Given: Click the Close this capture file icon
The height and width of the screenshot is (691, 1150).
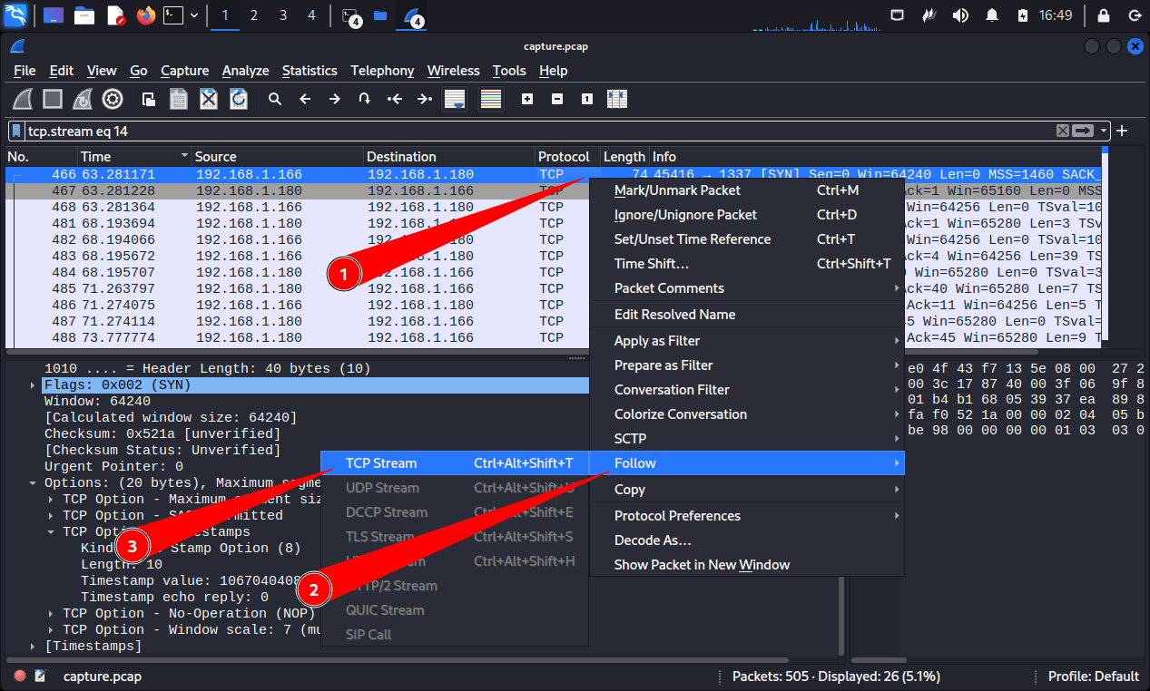Looking at the screenshot, I should [209, 99].
